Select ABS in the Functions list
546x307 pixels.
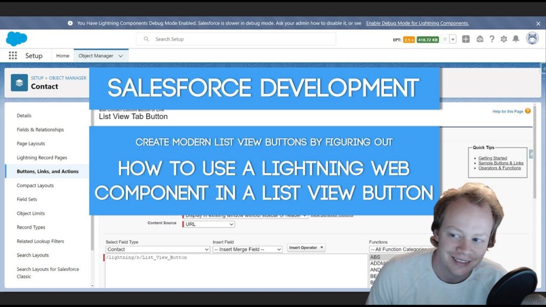tap(375, 257)
